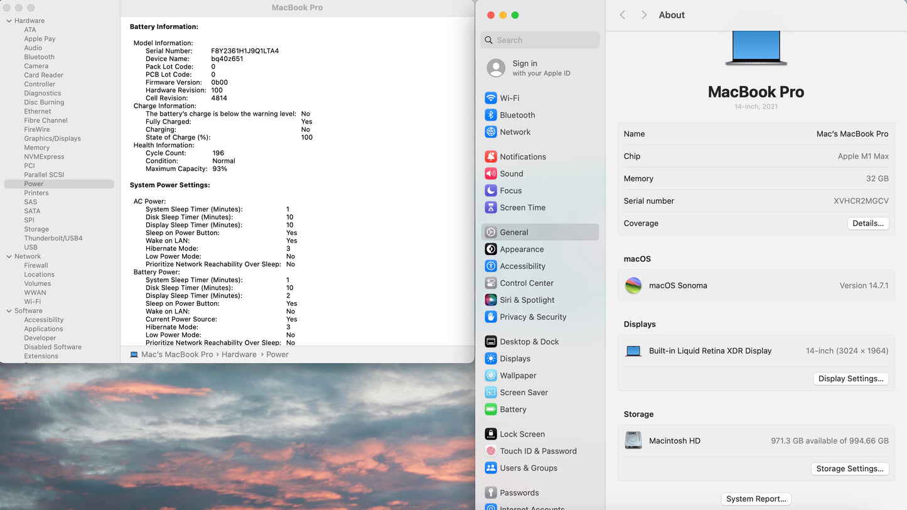Collapse the Software tree section
Viewport: 907px width, 510px height.
pyautogui.click(x=9, y=311)
